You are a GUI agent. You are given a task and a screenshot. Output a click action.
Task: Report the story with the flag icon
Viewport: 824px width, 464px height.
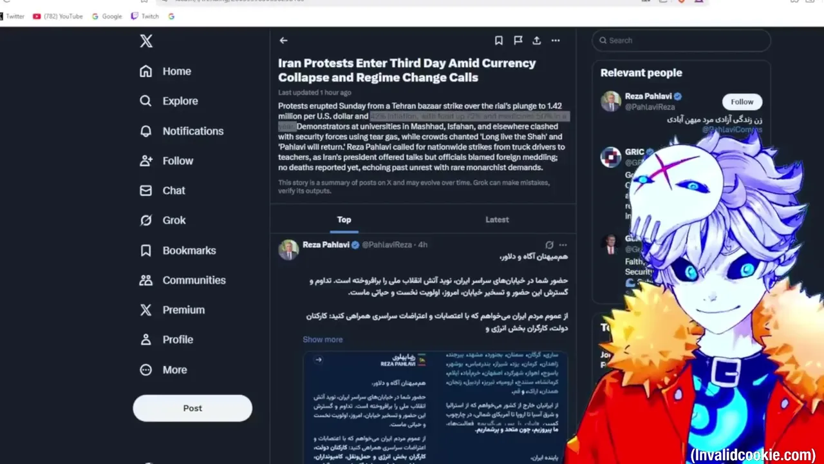518,41
